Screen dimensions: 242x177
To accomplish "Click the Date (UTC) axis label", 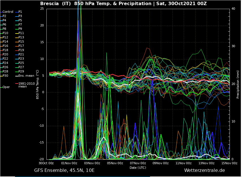I will pos(138,168).
